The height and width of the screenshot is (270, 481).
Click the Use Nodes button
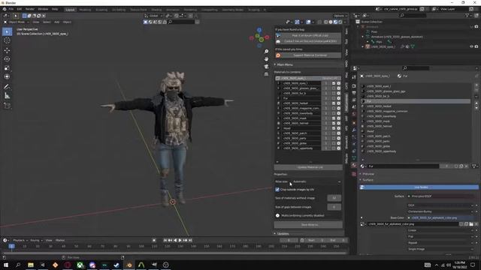click(x=419, y=187)
